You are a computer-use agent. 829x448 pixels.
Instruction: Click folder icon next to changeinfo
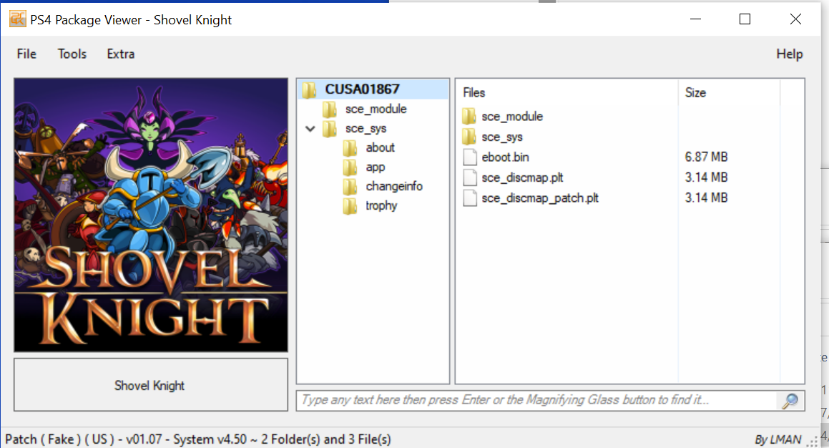[x=350, y=187]
